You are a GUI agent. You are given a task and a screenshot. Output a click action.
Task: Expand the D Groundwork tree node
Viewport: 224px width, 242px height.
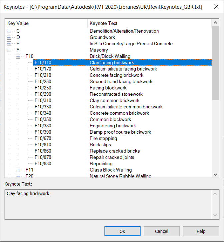pyautogui.click(x=9, y=37)
